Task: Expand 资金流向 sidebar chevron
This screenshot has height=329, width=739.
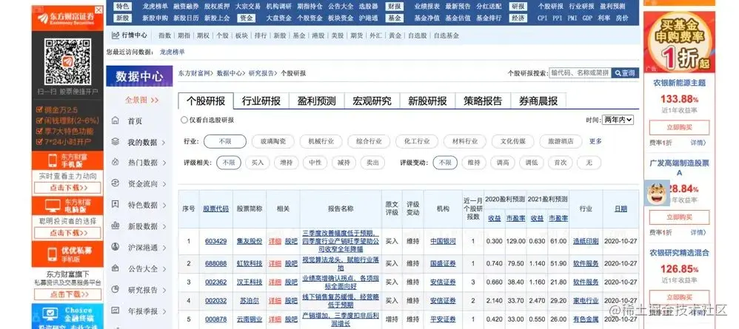Action: pyautogui.click(x=164, y=184)
